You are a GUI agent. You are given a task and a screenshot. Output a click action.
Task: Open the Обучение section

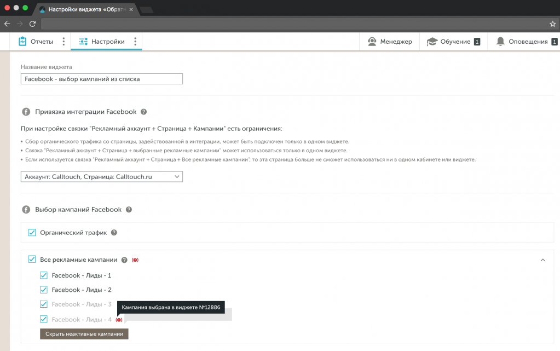(x=453, y=42)
